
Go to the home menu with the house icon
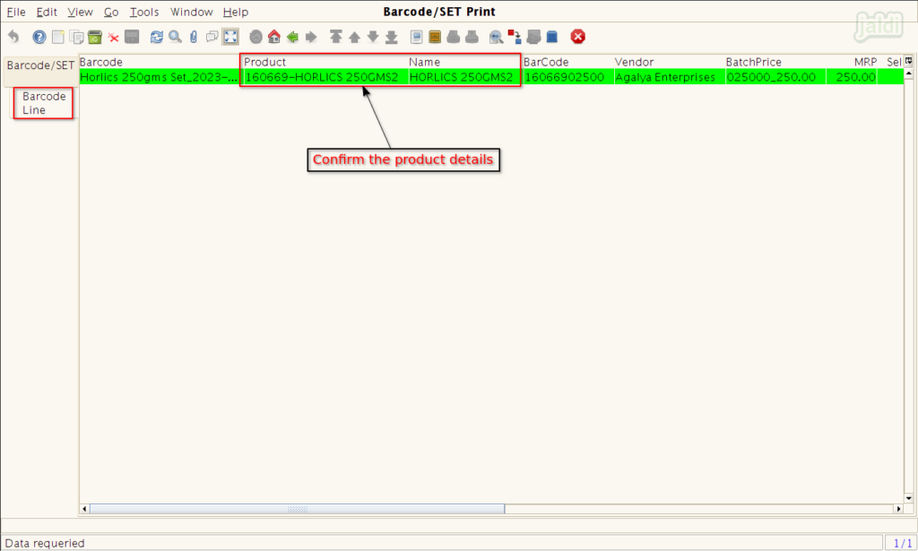click(274, 37)
